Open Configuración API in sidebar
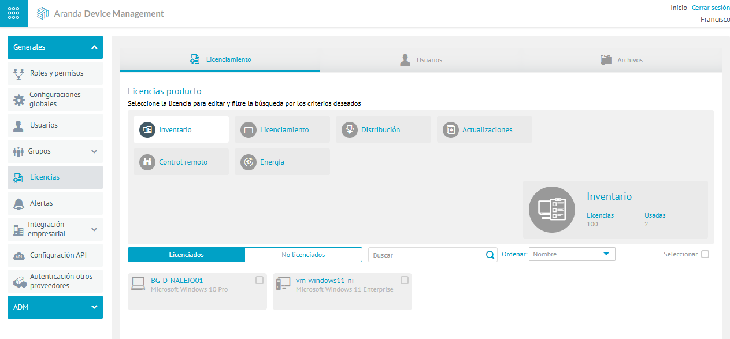Screen dimensions: 730x339 (x=55, y=255)
